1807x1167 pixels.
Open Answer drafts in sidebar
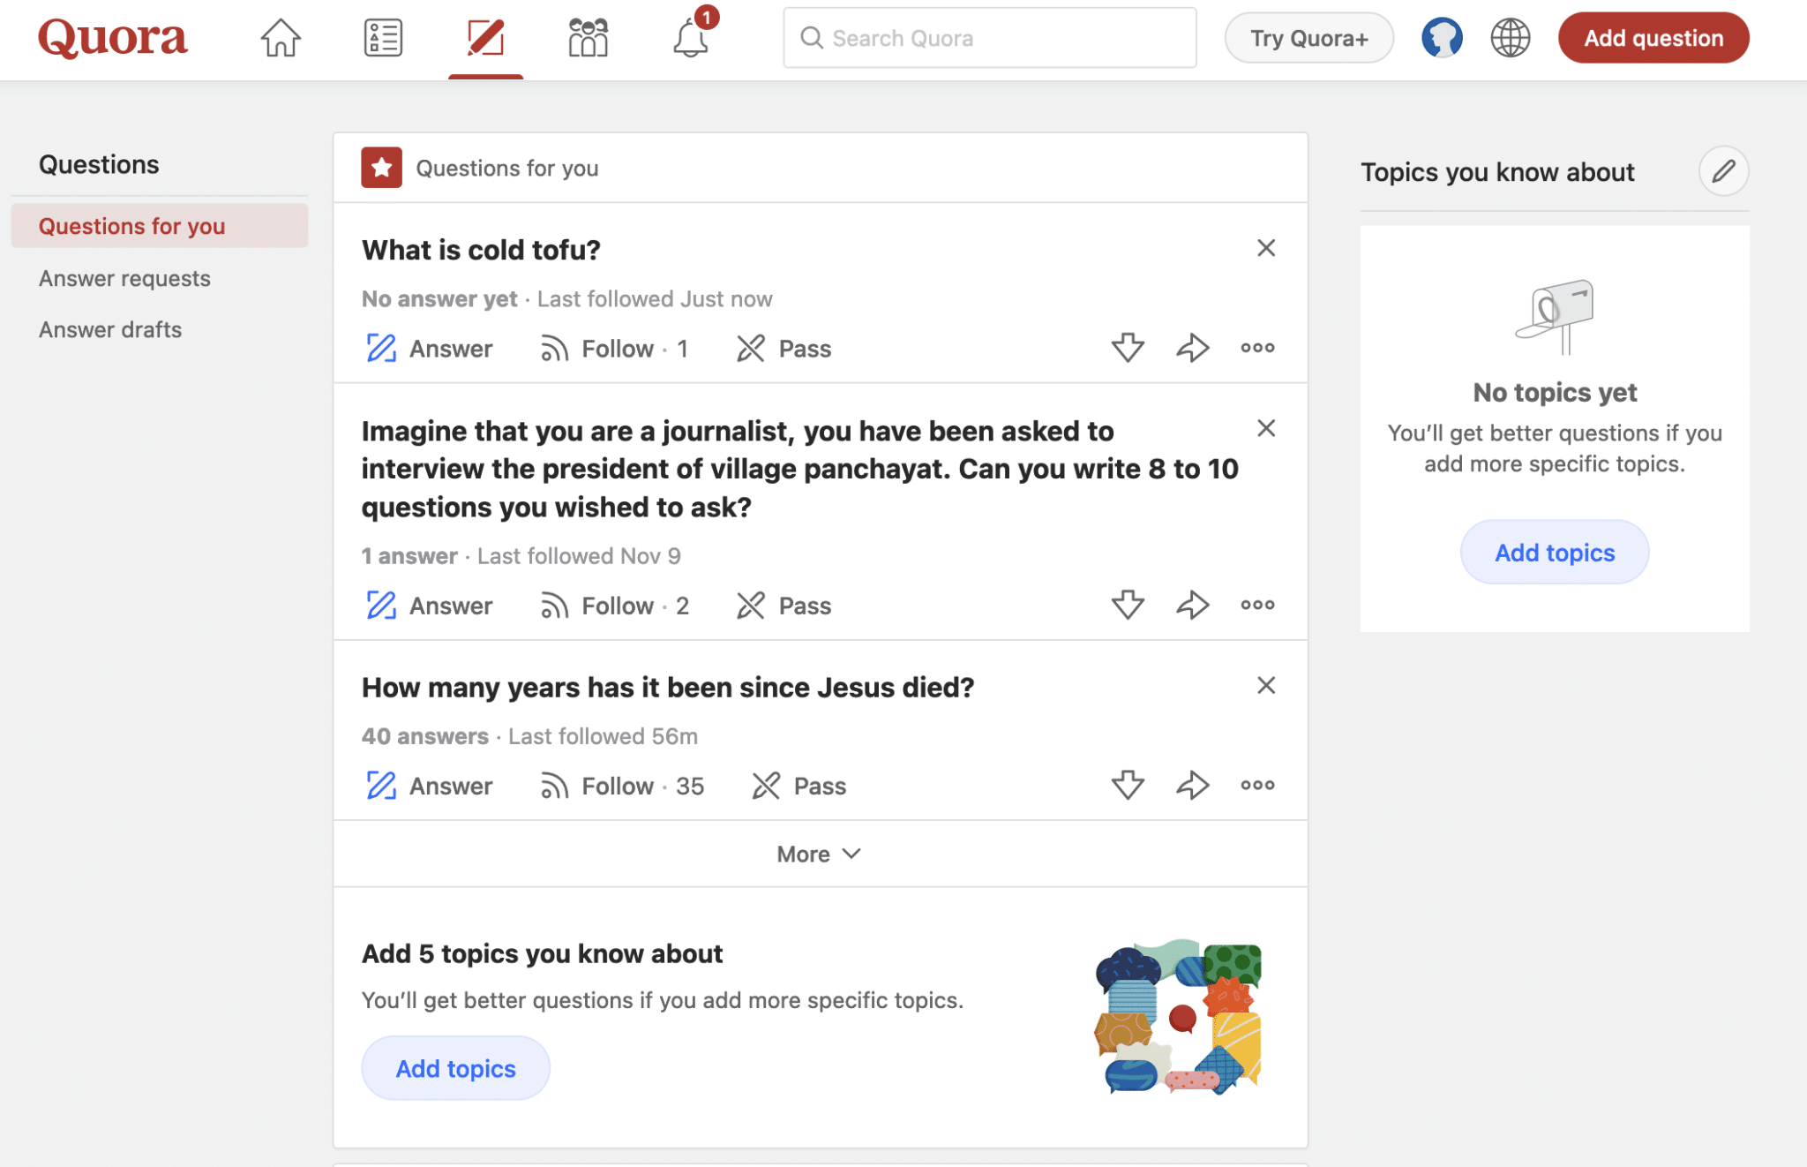(110, 329)
